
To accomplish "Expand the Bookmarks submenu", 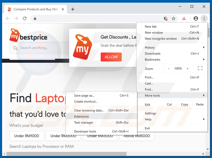I will click(172, 60).
